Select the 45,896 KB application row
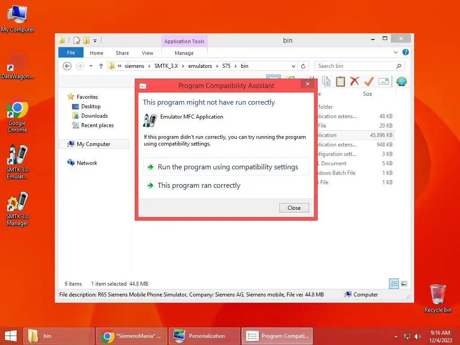The width and height of the screenshot is (460, 345). pyautogui.click(x=356, y=135)
